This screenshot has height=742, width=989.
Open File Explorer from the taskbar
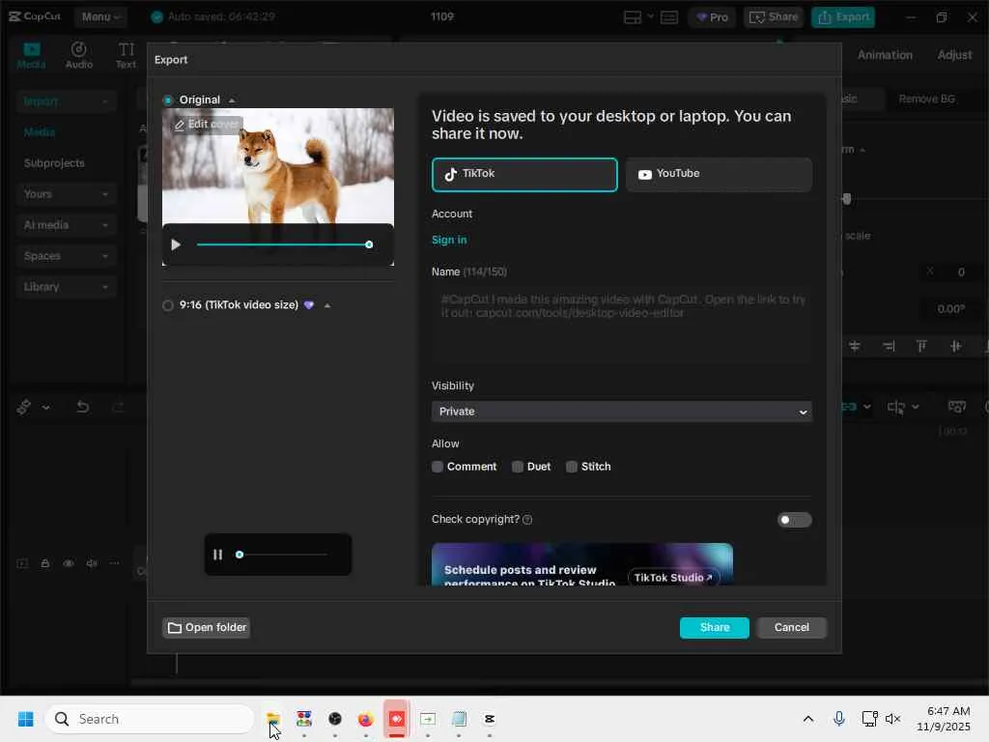(x=273, y=719)
